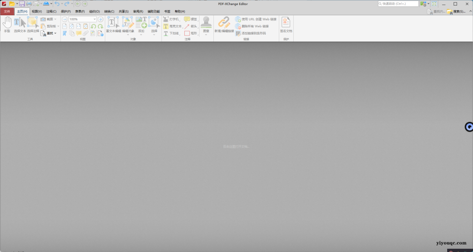Click the Select Comments (选择注释) tool
This screenshot has height=252, width=473.
point(33,24)
